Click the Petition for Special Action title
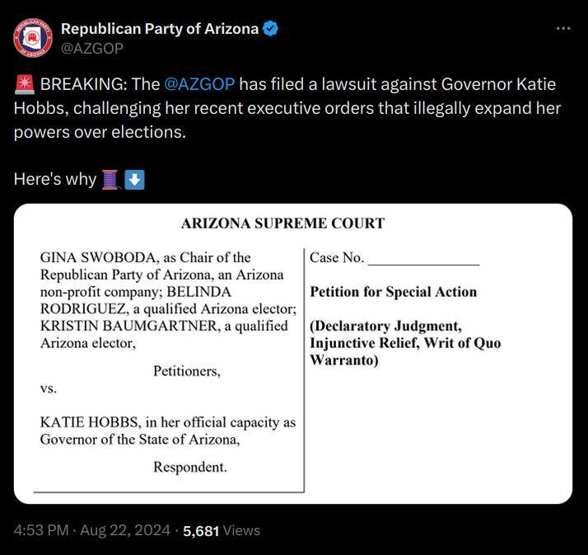This screenshot has height=555, width=588. [x=394, y=292]
